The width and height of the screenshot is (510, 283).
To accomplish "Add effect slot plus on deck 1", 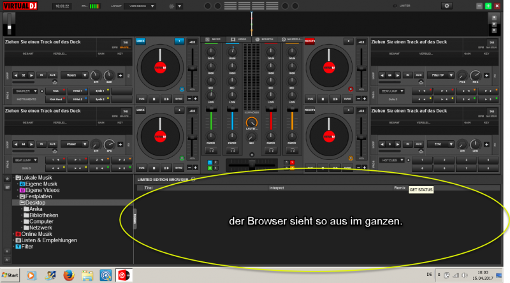I will coord(120,75).
